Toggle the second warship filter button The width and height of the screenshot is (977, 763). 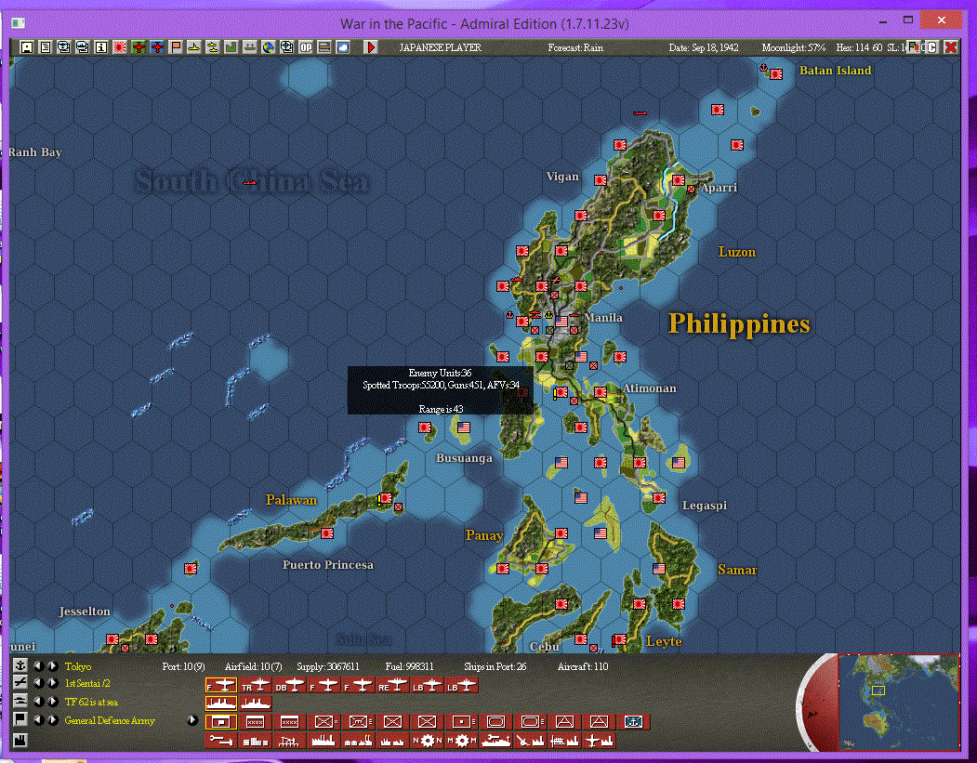[x=256, y=704]
